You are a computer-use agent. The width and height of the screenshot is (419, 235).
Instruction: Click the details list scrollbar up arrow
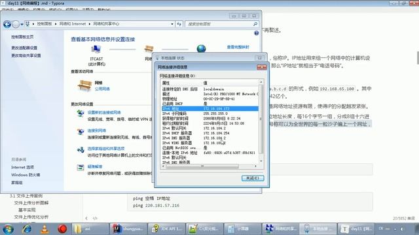coord(261,82)
